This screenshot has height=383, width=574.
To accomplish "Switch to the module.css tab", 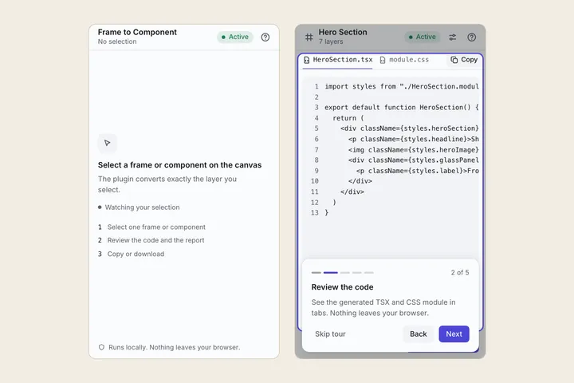I will click(404, 60).
